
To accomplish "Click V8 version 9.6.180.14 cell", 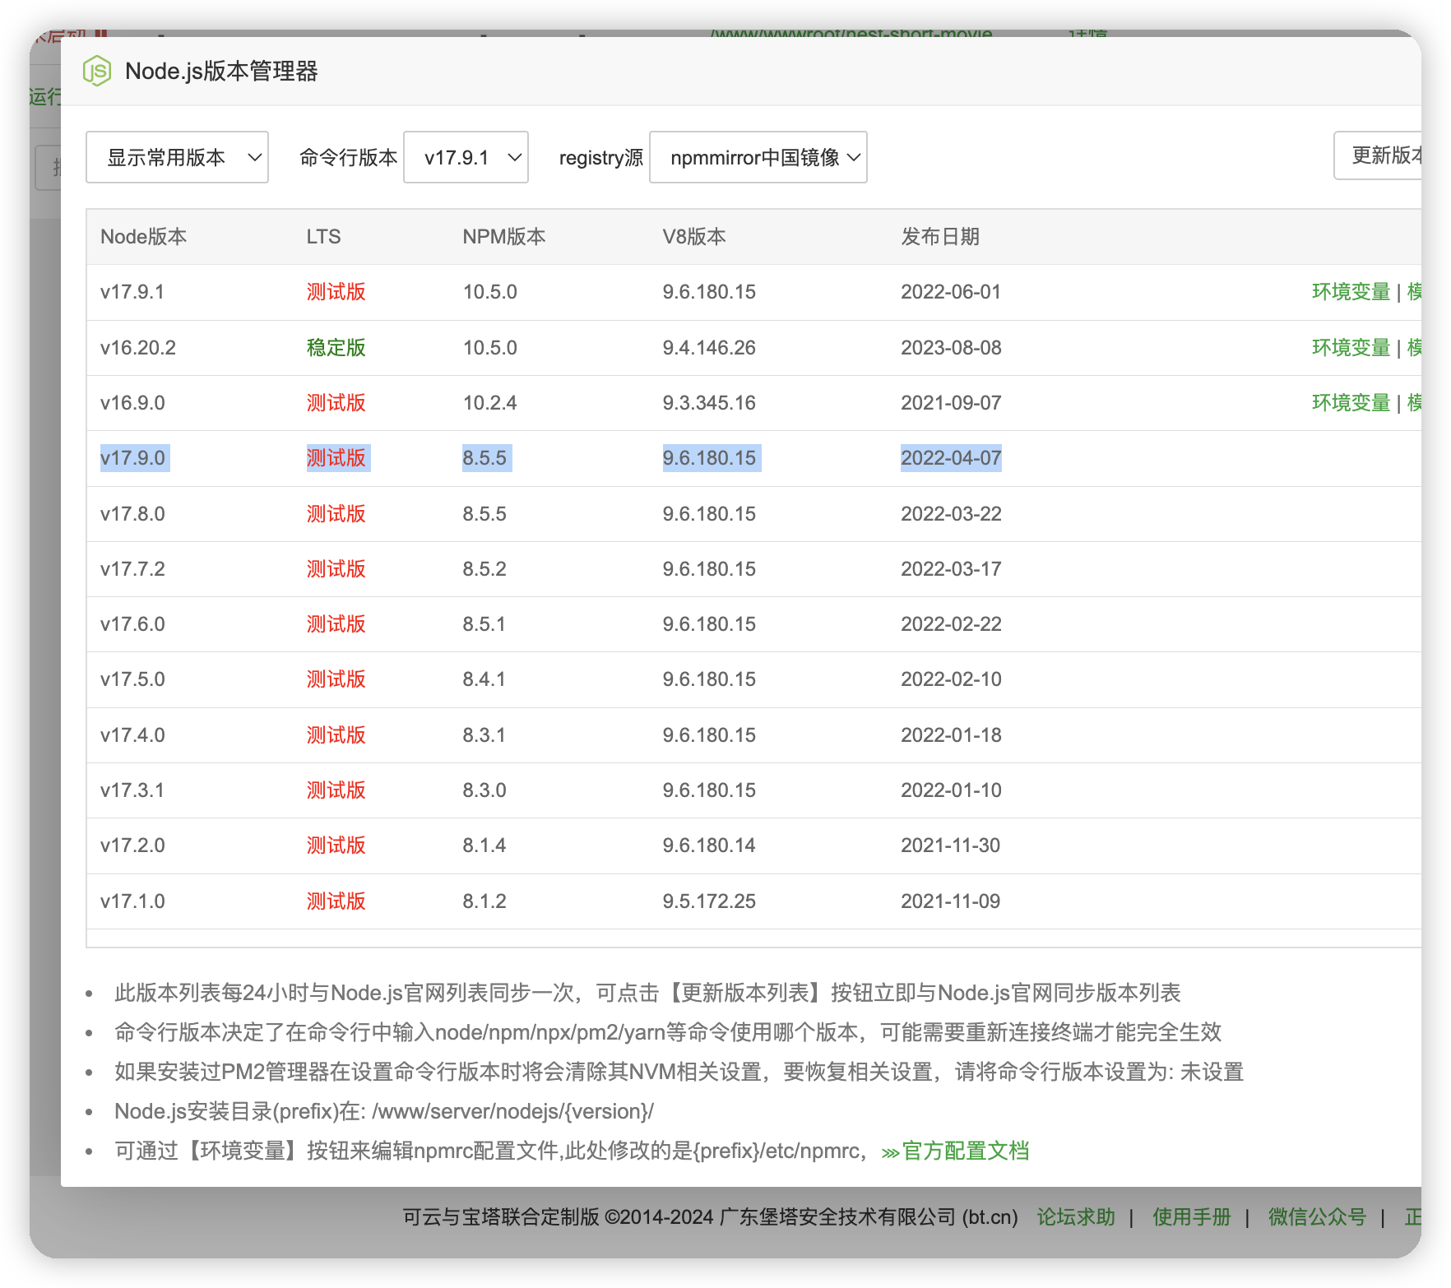I will click(x=709, y=846).
